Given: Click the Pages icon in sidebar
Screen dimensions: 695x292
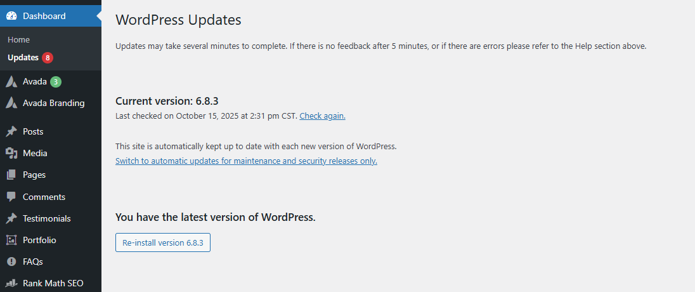Looking at the screenshot, I should pos(11,175).
